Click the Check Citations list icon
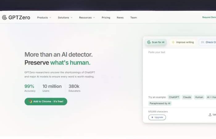216x139 pixels. coord(203,42)
